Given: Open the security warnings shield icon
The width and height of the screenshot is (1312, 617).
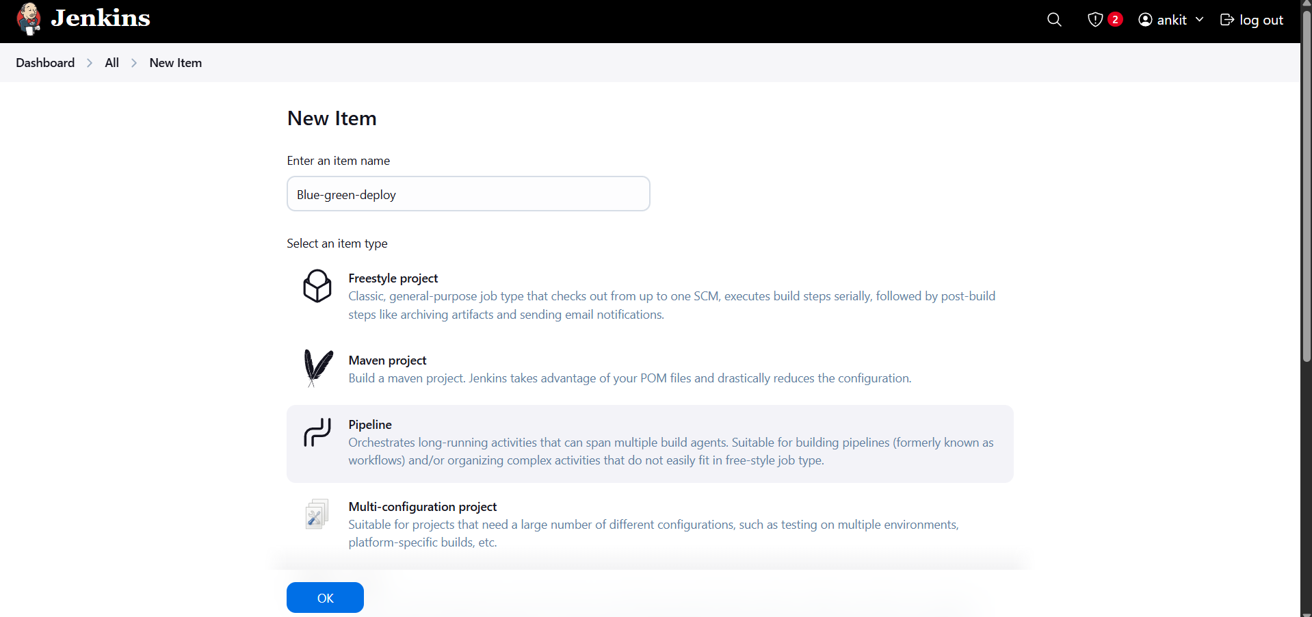Looking at the screenshot, I should coord(1095,20).
